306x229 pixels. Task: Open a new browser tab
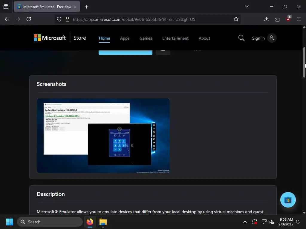coord(86,7)
